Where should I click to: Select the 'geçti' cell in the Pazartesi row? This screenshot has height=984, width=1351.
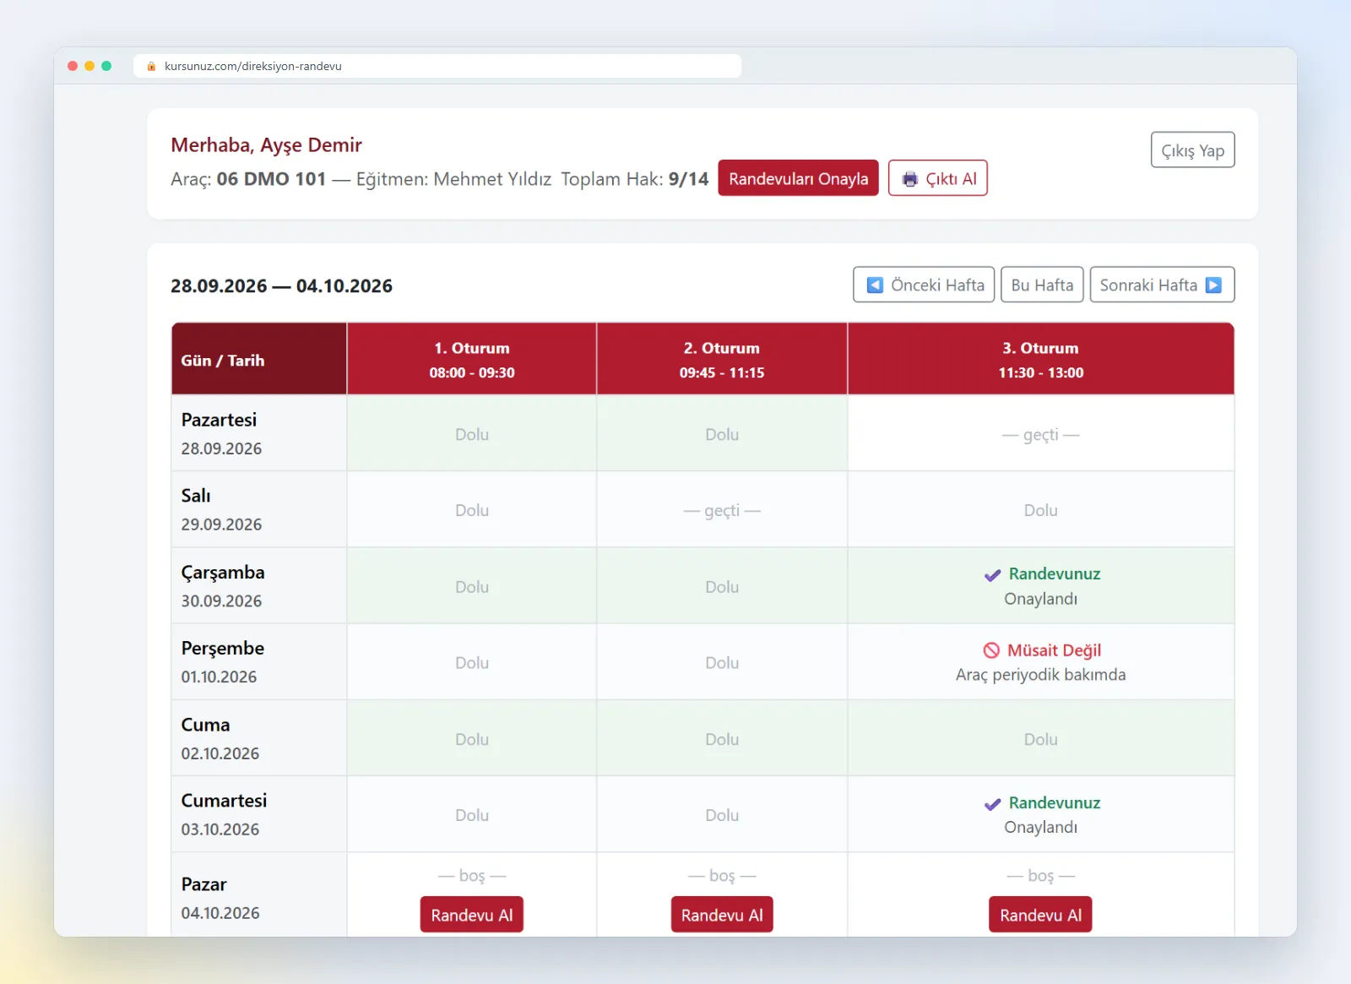[1041, 434]
